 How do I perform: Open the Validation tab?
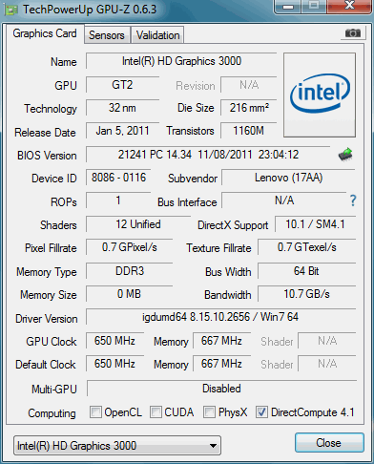pos(157,35)
